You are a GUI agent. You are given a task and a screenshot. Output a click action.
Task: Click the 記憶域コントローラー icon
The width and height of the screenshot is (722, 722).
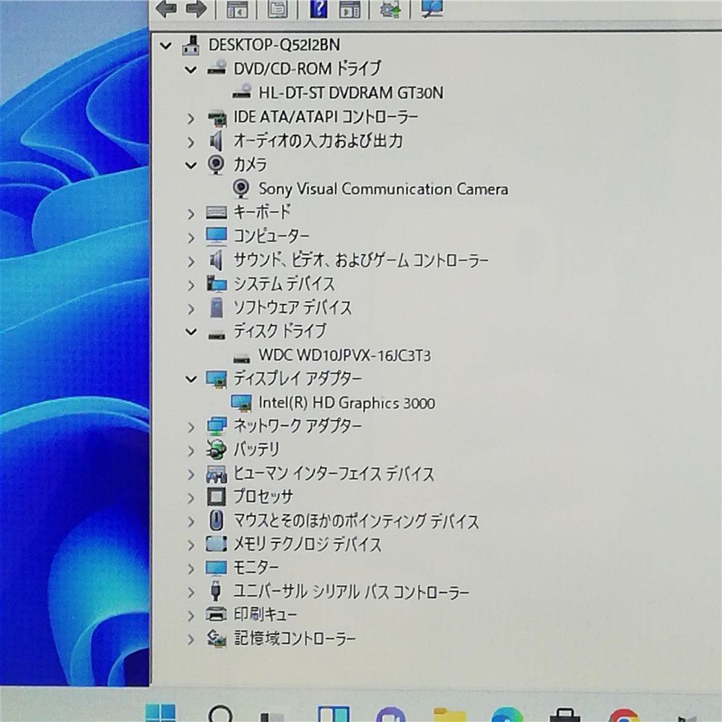coord(216,639)
